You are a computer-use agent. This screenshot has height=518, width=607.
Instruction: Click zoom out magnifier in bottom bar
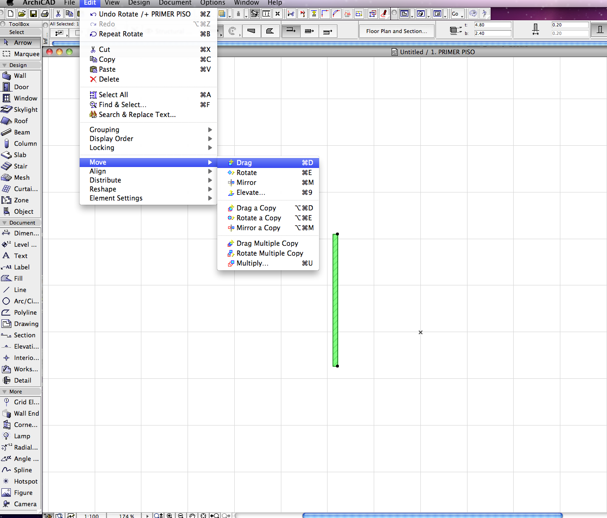(181, 516)
